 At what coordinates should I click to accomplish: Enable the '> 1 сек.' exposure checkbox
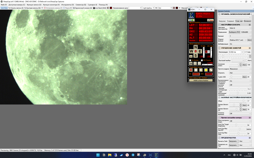coord(243,52)
